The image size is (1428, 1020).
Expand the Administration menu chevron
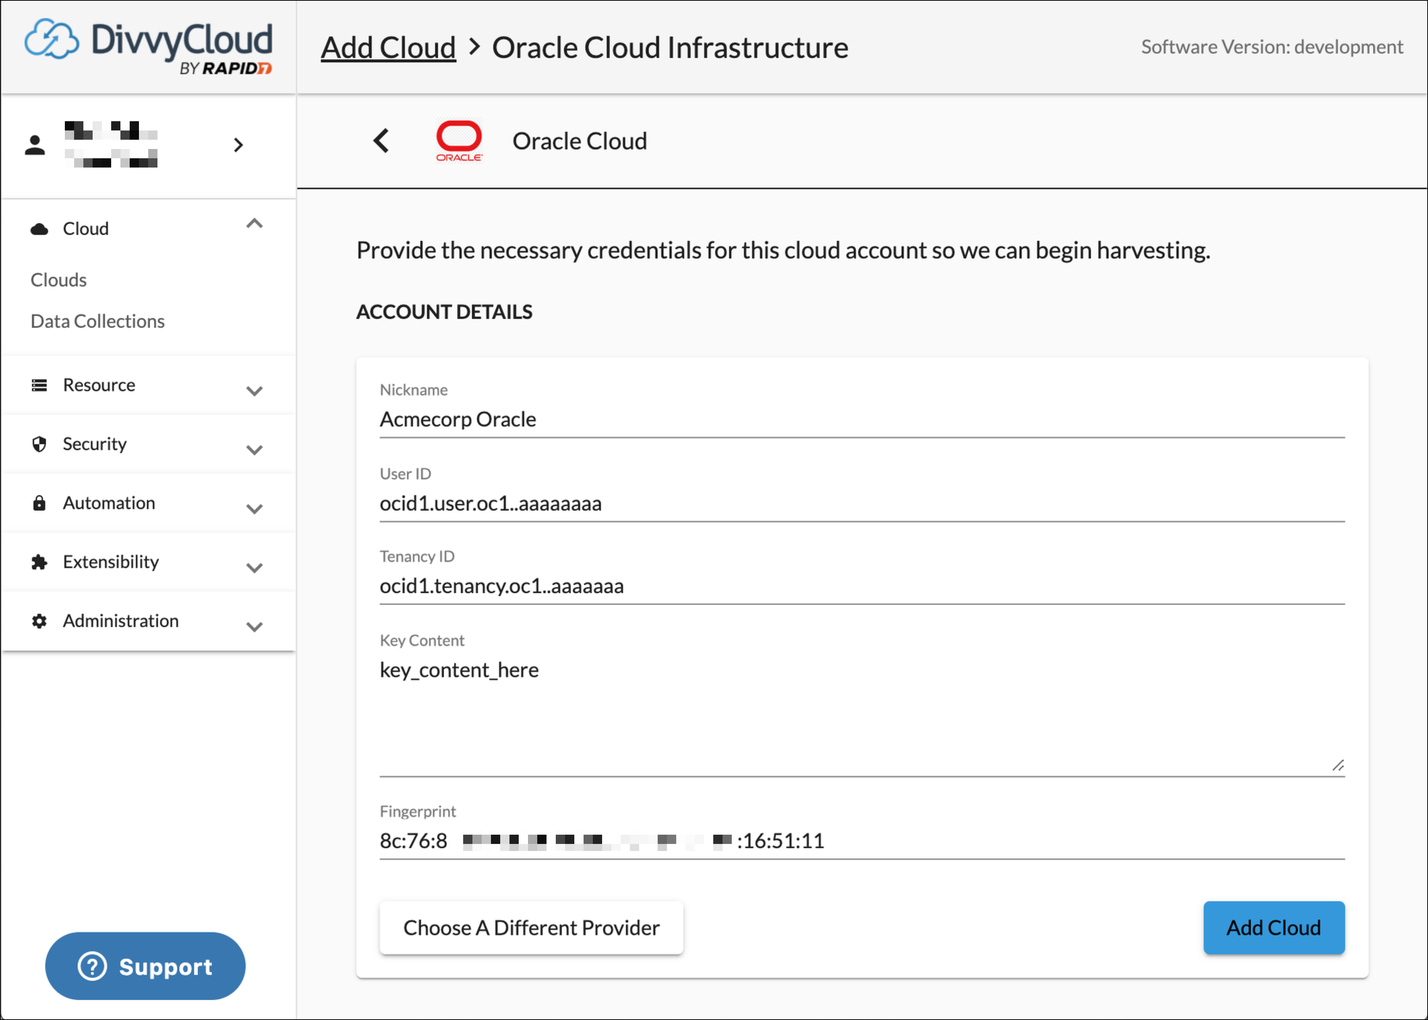point(254,627)
